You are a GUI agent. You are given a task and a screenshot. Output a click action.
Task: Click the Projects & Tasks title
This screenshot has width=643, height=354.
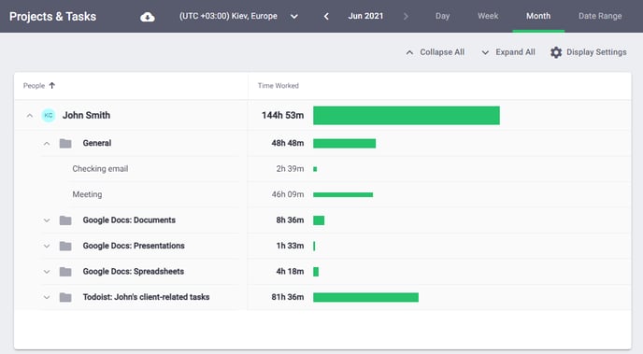click(52, 17)
